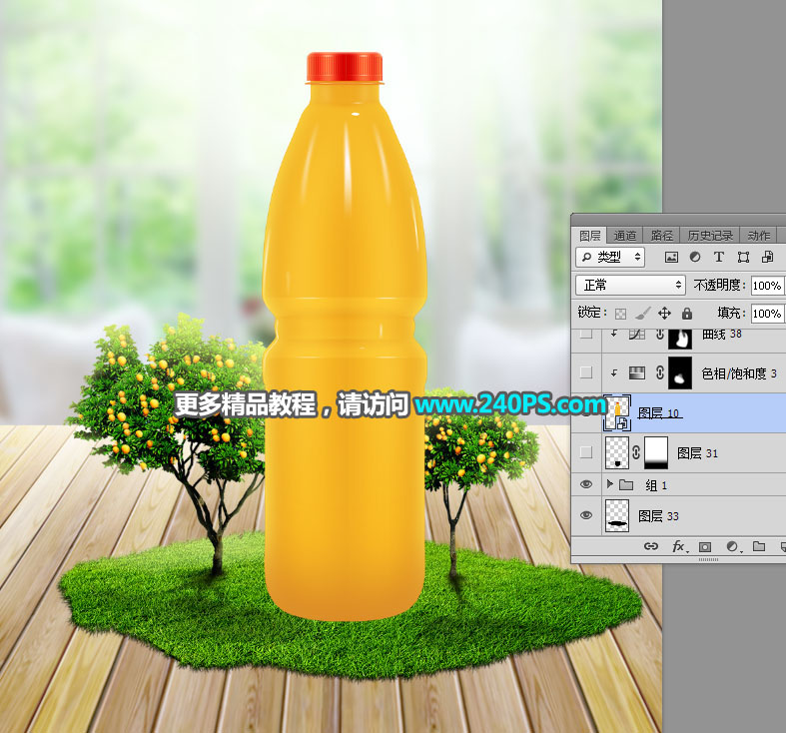Click the lock position move icon
This screenshot has width=786, height=733.
coord(664,314)
